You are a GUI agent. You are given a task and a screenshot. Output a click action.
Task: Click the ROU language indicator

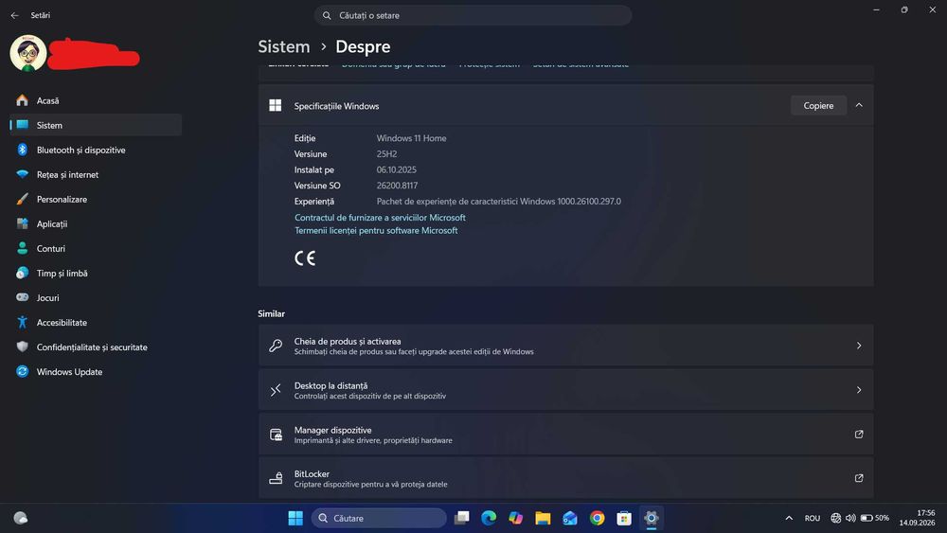[813, 518]
